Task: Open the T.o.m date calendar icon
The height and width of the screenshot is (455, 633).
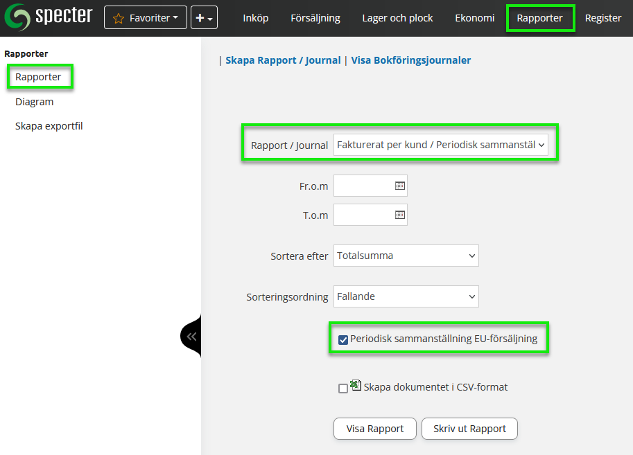Action: coord(399,215)
